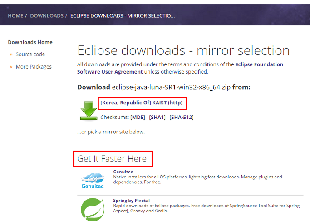Viewport: 310px width, 221px height.
Task: Open the SHA1 checksum link
Action: [157, 117]
